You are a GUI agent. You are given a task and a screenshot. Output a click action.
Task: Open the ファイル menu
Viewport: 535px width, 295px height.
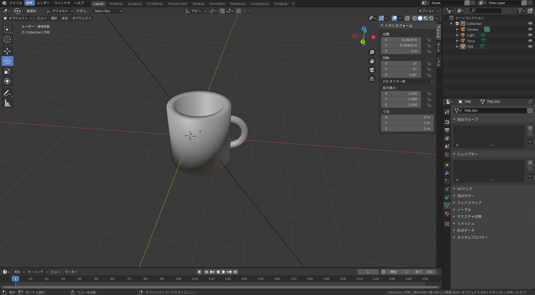point(15,3)
